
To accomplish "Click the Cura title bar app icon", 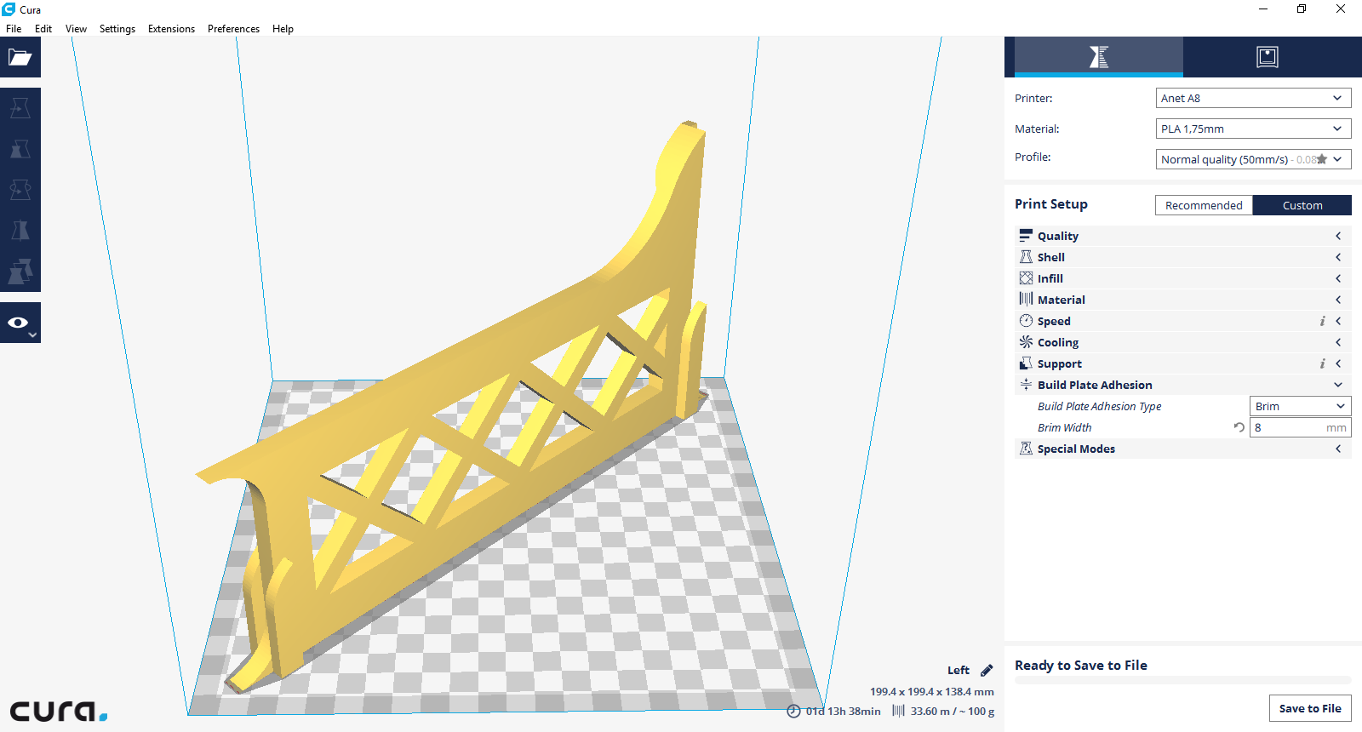I will click(9, 9).
